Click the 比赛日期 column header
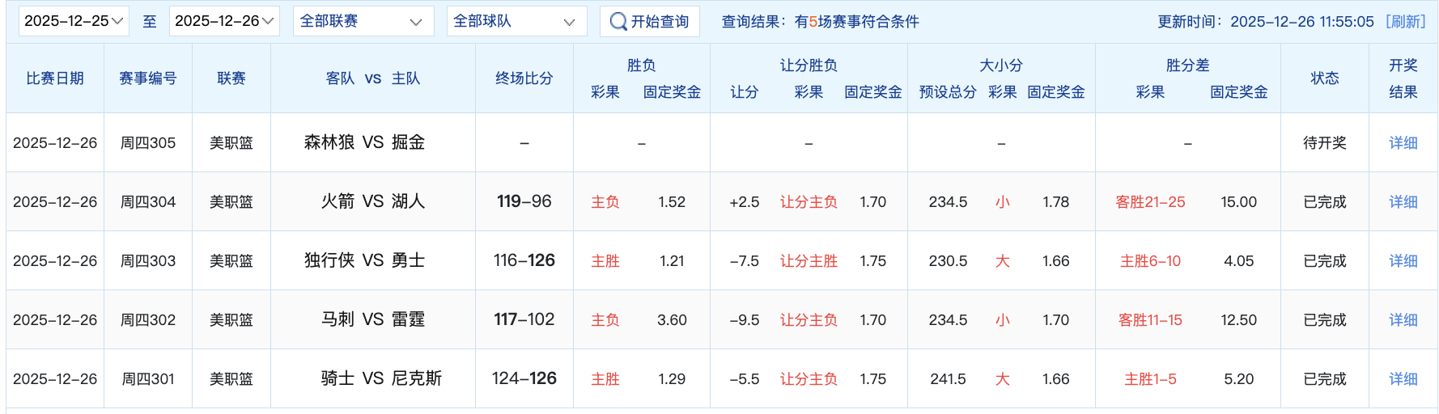 pyautogui.click(x=55, y=78)
